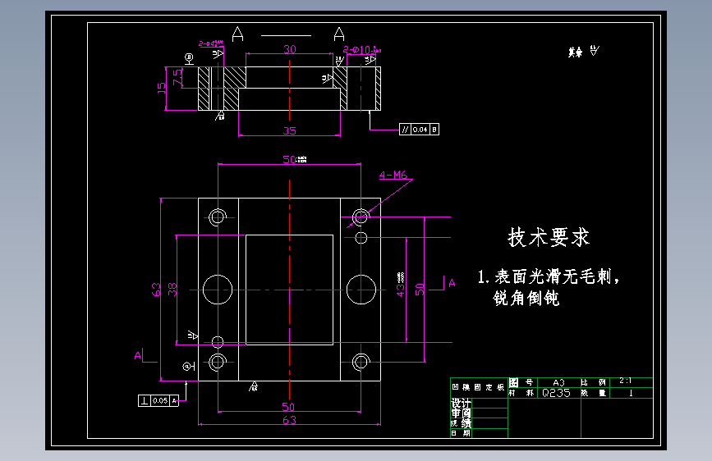Screen dimensions: 712x461
Task: Select the parallelism tolerance value 0.04
Action: pos(420,130)
